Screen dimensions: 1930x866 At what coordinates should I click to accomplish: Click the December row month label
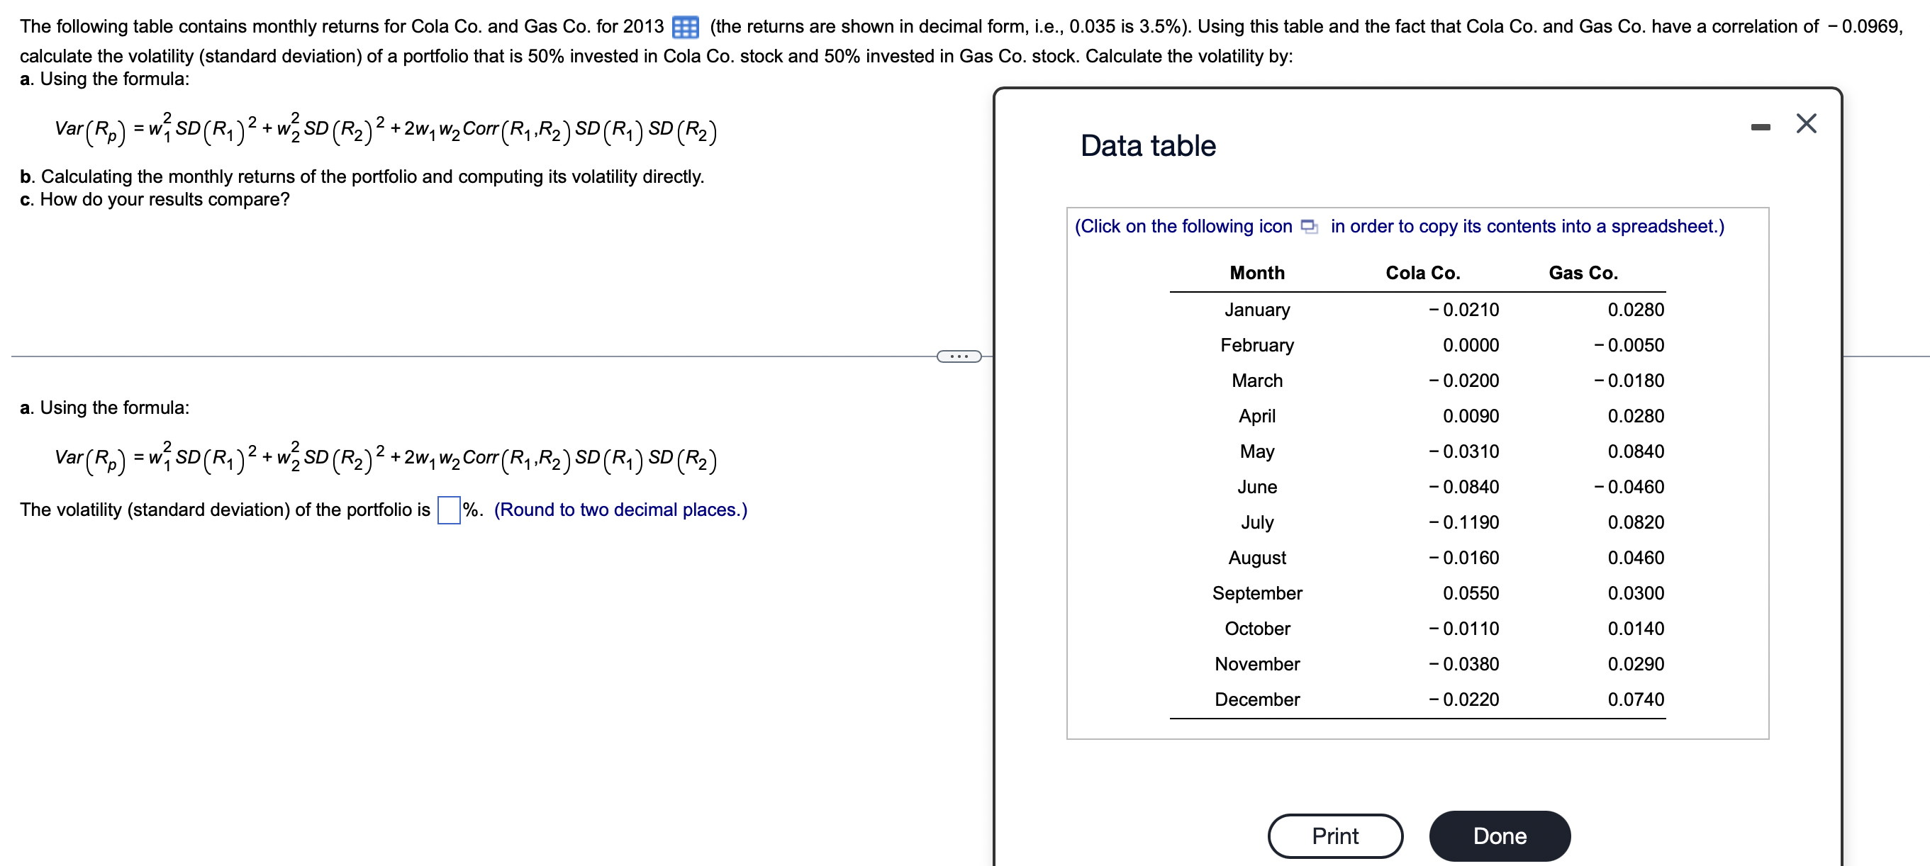coord(1256,699)
